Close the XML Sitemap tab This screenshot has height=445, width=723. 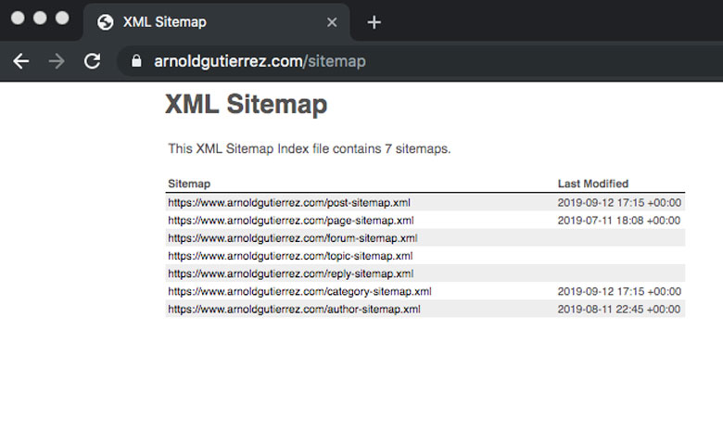click(332, 22)
